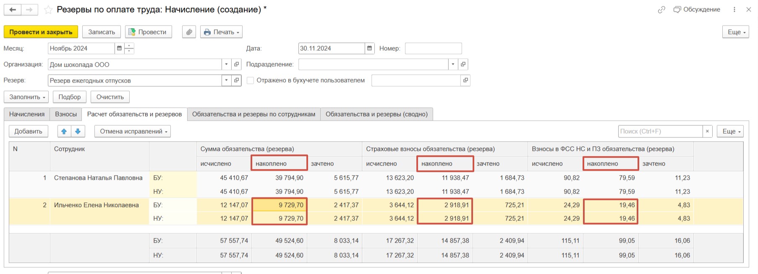
Task: Add document to favorites with star icon
Action: [48, 10]
